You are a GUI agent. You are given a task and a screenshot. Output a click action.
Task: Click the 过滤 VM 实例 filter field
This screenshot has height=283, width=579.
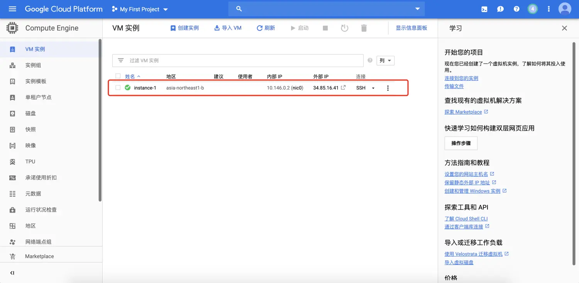[238, 60]
